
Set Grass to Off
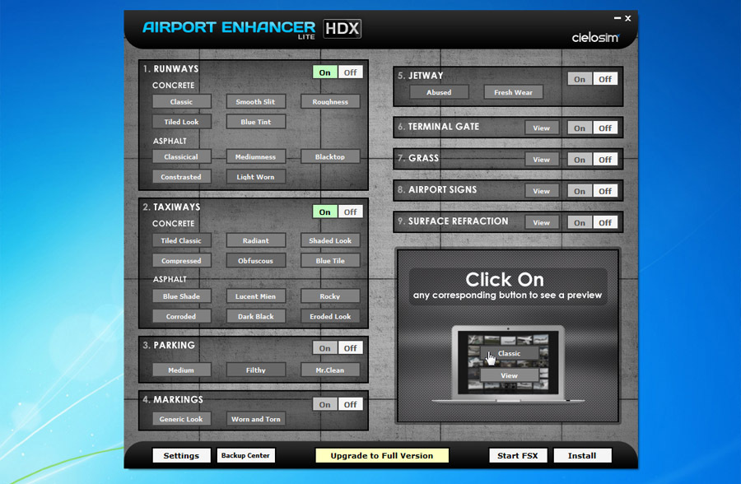pyautogui.click(x=605, y=160)
